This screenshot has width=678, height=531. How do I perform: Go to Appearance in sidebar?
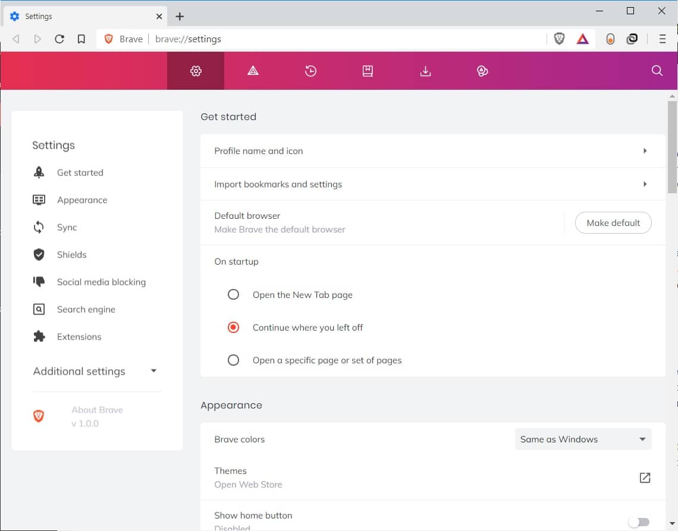82,200
